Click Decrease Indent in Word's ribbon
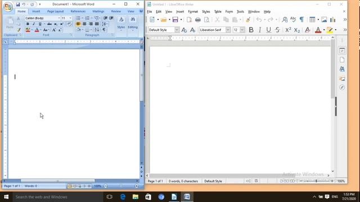The image size is (360, 202). (x=105, y=18)
